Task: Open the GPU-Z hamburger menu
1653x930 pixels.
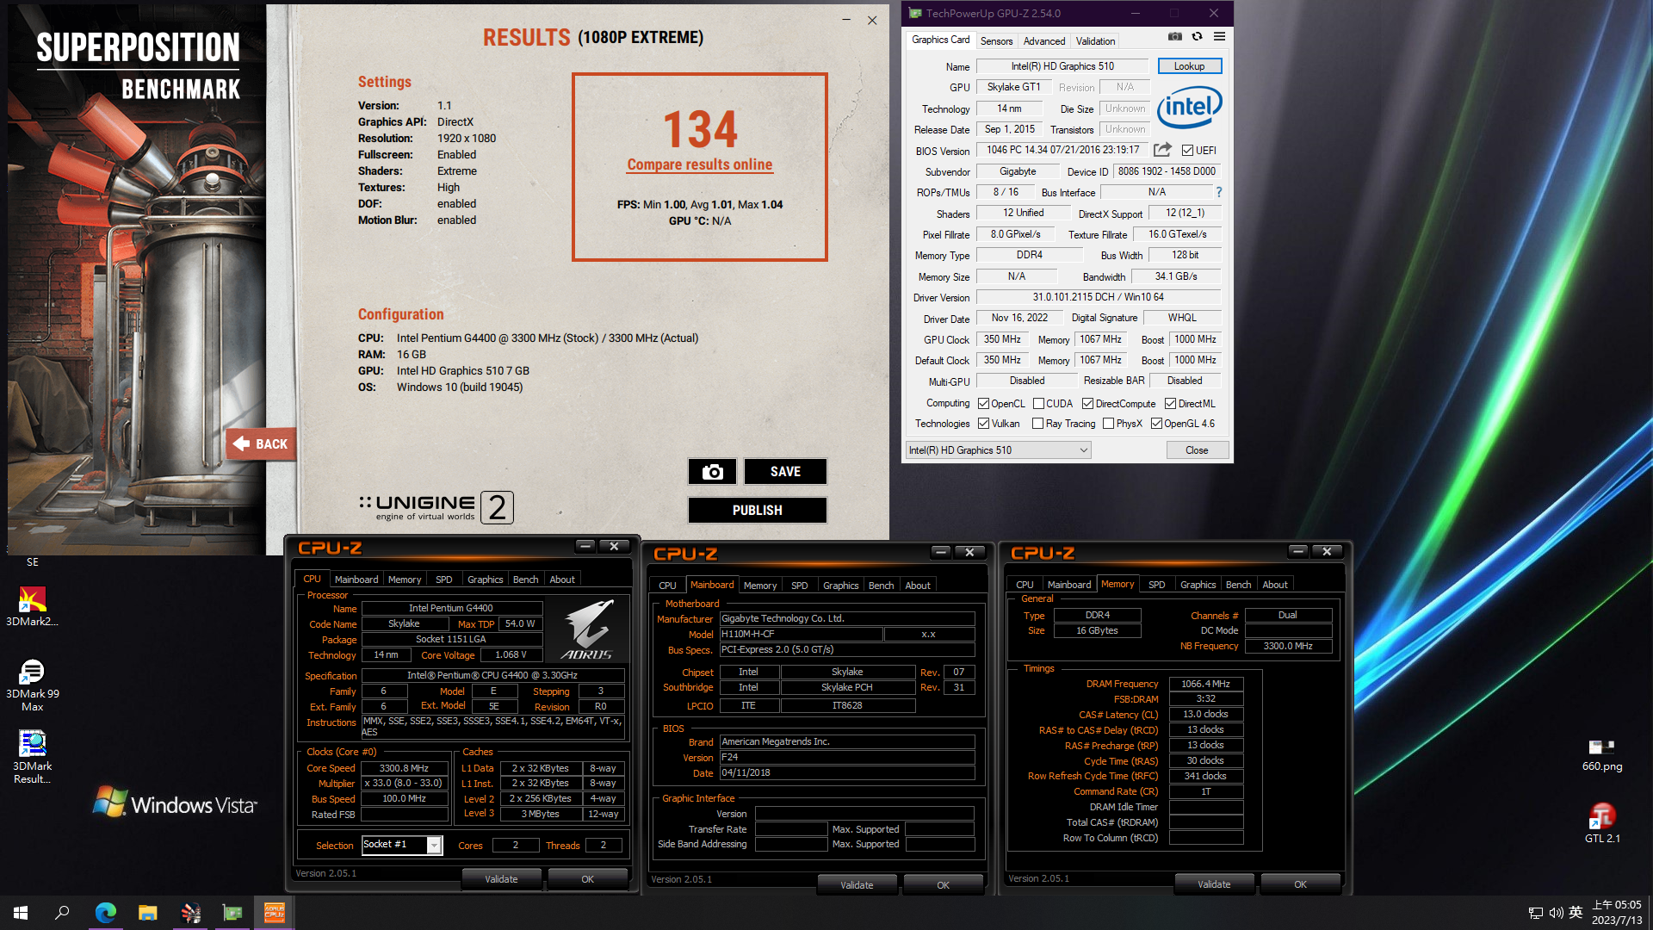Action: (1219, 36)
